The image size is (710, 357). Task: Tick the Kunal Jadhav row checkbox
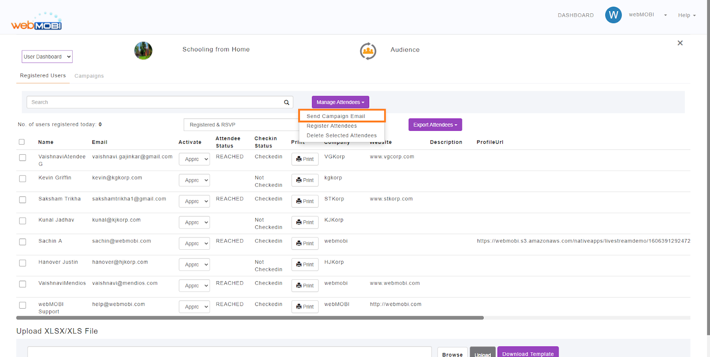[23, 221]
